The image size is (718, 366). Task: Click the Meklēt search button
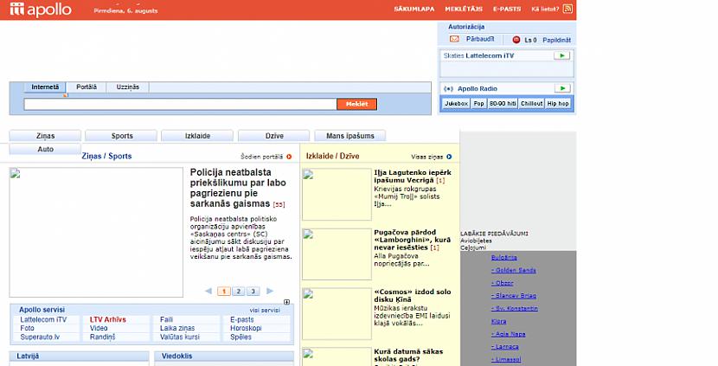click(x=356, y=104)
